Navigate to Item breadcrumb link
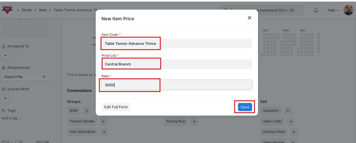 43,10
